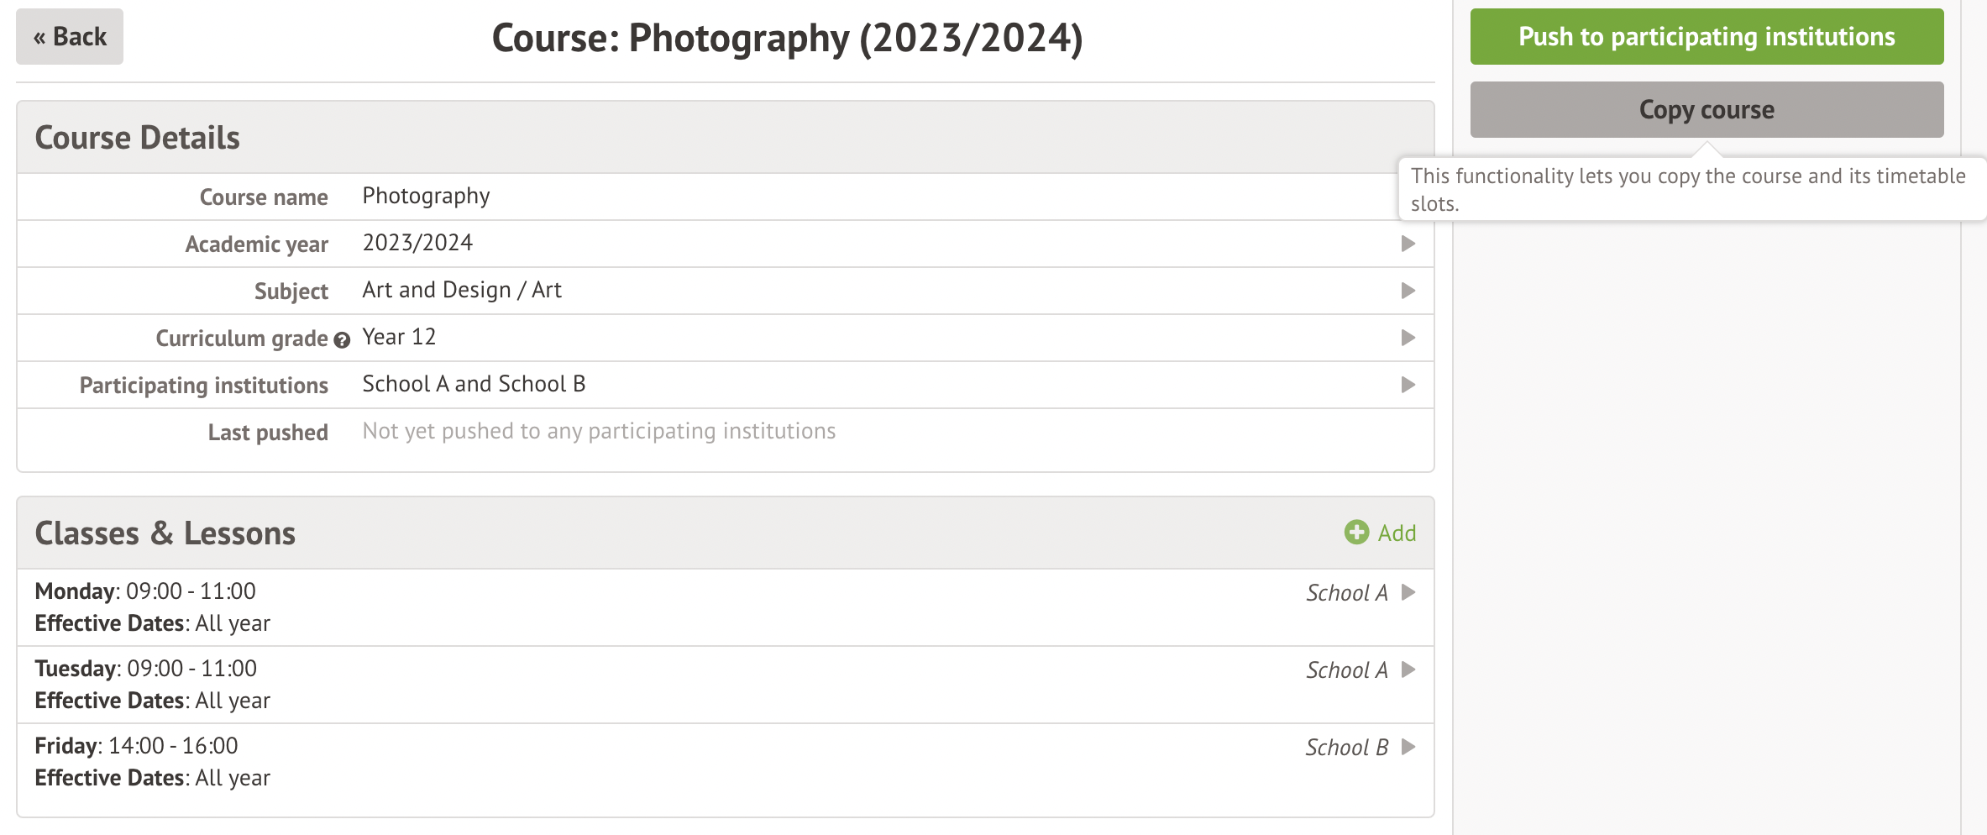Expand the Subject row arrow
The width and height of the screenshot is (1987, 835).
pos(1408,291)
